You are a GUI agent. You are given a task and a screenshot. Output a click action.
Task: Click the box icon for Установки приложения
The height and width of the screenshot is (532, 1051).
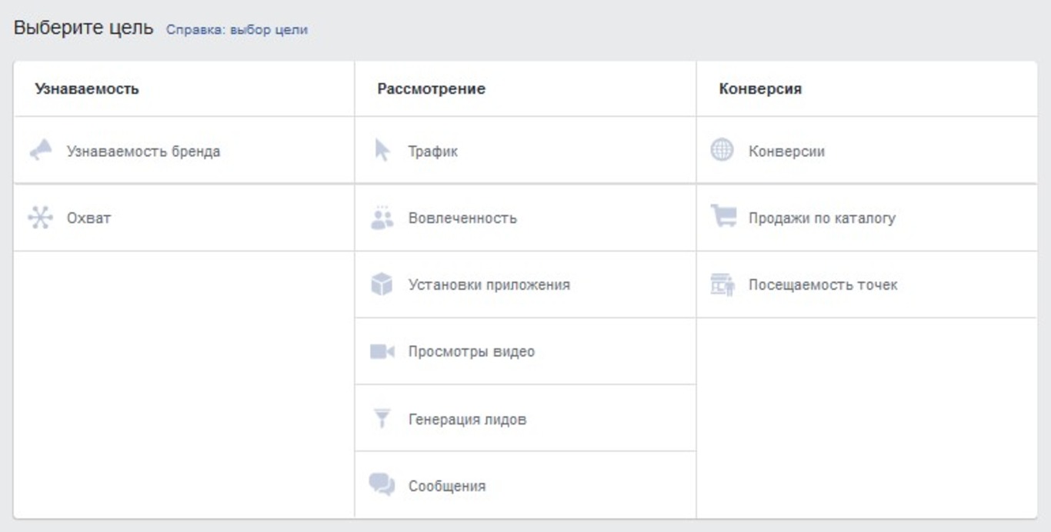(x=382, y=284)
